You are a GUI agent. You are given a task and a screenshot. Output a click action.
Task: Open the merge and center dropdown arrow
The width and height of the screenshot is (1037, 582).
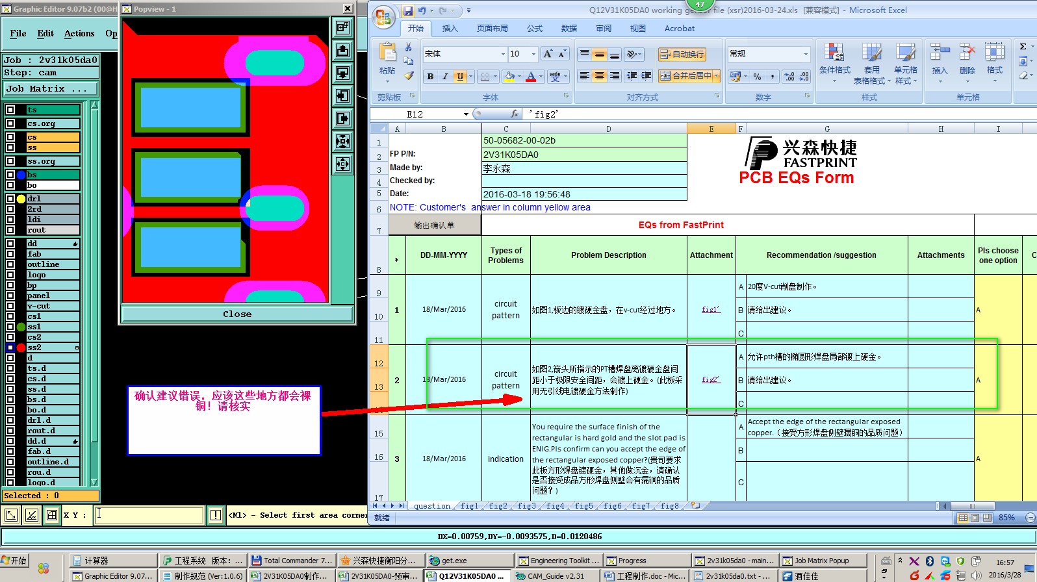(x=717, y=76)
